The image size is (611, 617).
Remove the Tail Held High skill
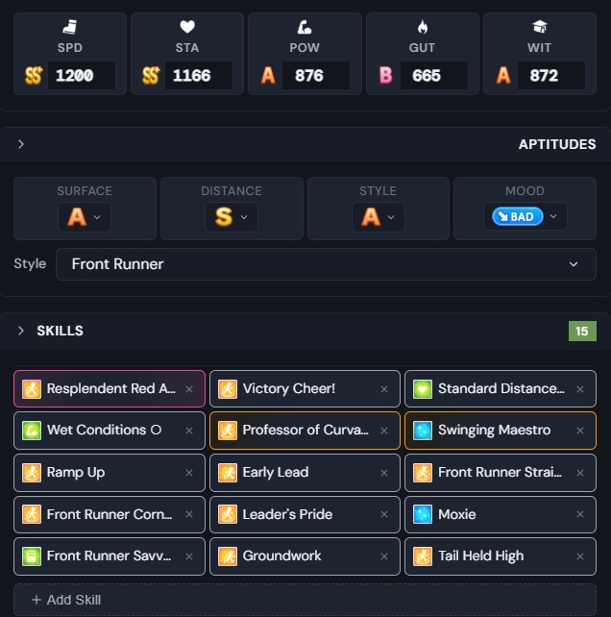pos(580,556)
